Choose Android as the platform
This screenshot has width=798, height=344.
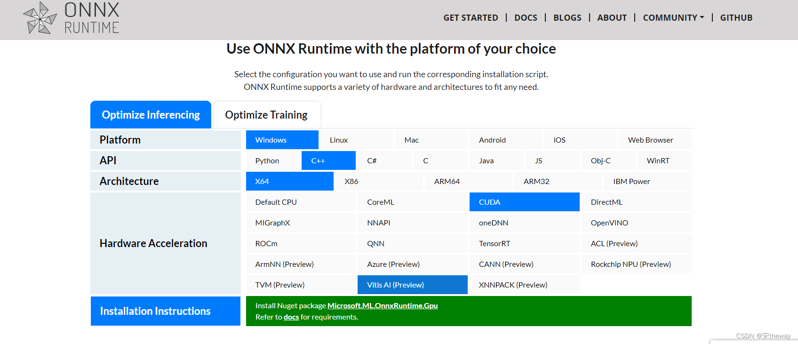[x=505, y=140]
